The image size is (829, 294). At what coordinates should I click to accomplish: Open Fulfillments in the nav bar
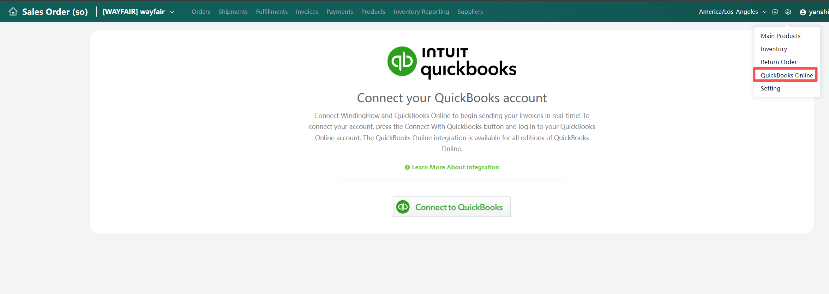[x=272, y=12]
